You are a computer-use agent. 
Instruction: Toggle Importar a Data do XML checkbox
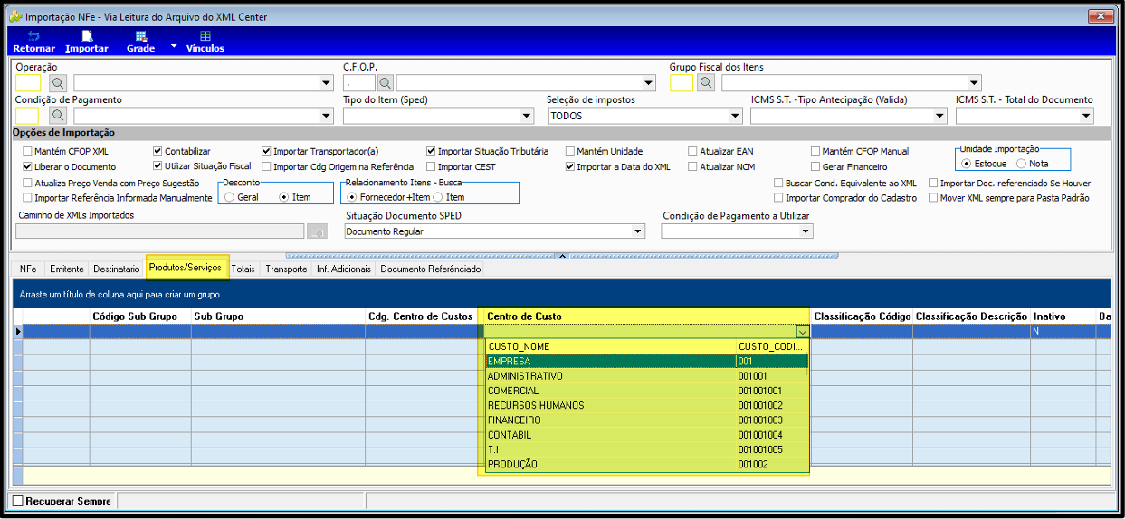point(570,167)
